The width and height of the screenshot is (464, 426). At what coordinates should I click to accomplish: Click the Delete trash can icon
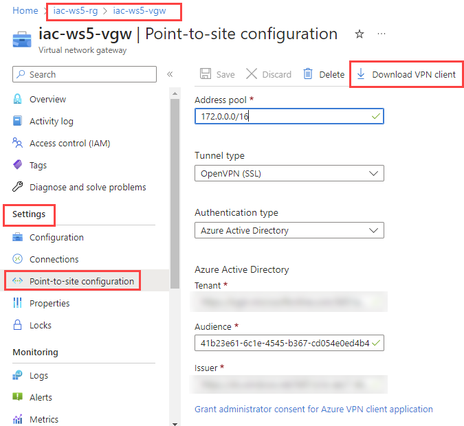pos(308,74)
